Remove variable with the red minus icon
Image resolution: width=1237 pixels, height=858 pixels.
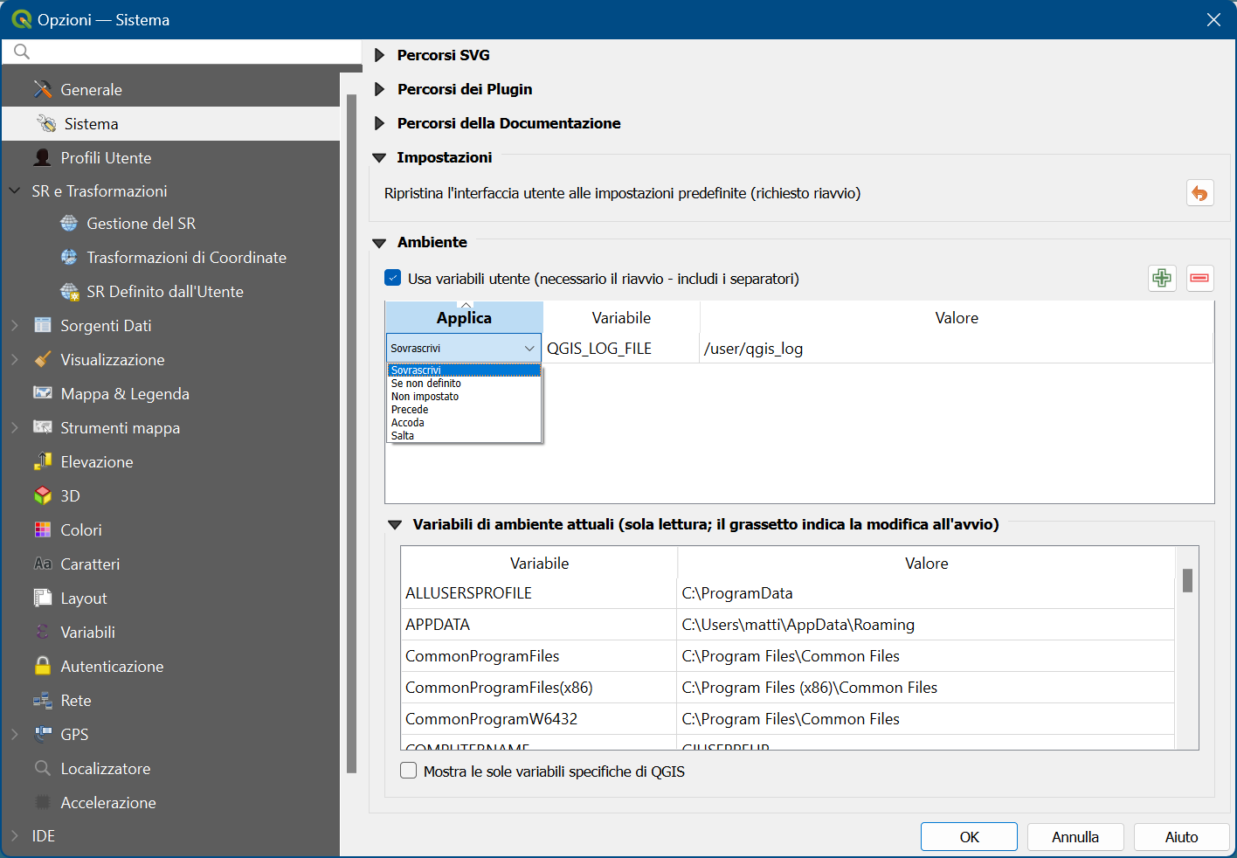(x=1199, y=278)
